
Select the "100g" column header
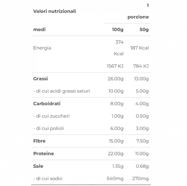(118, 29)
